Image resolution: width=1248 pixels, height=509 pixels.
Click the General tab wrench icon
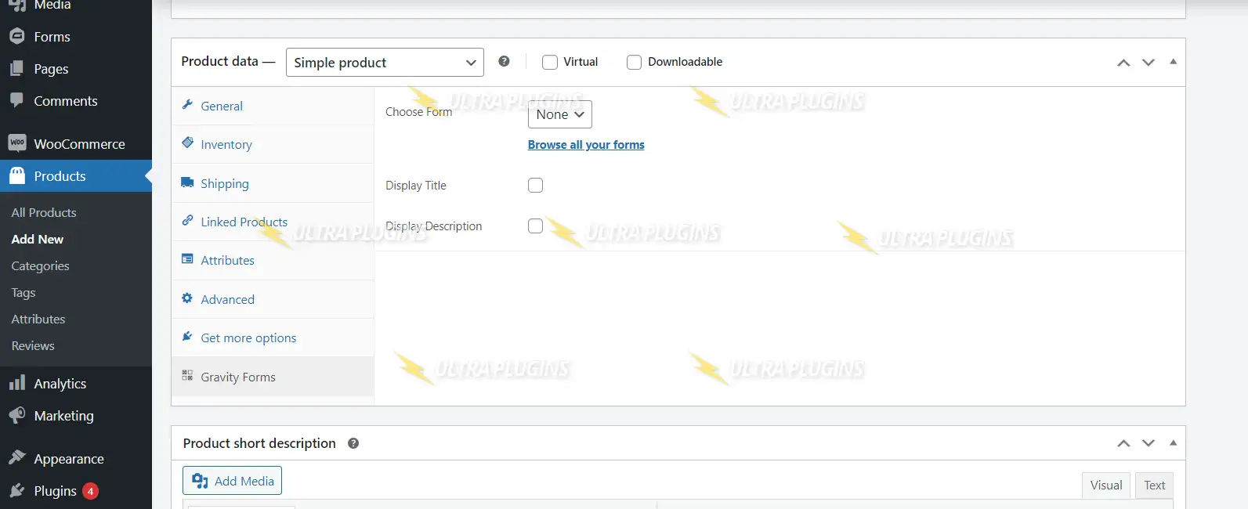[x=187, y=105]
